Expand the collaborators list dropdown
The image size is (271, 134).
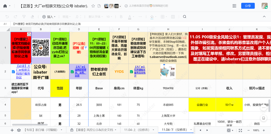pyautogui.click(x=120, y=6)
